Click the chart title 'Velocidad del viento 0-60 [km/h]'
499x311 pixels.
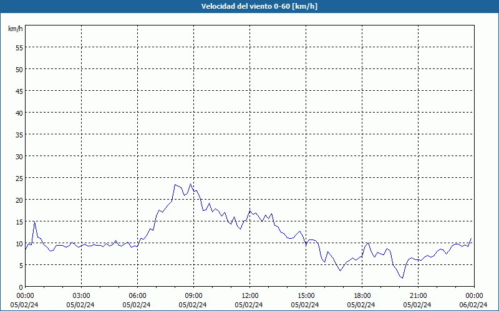click(259, 6)
